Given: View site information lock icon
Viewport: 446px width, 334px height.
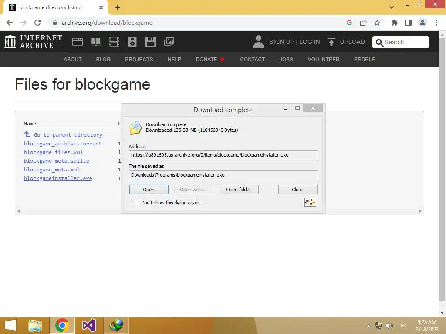Looking at the screenshot, I should (x=55, y=23).
